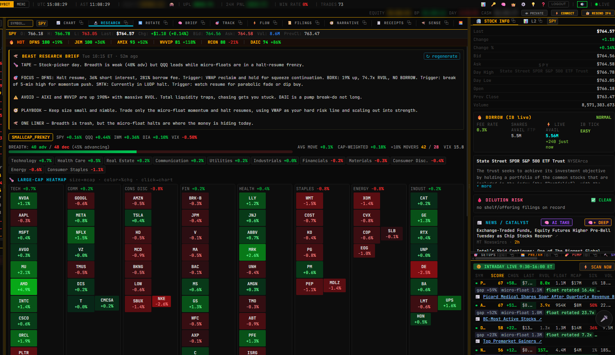Pop out the CHART tab window icon
615x355 pixels.
coord(81,23)
